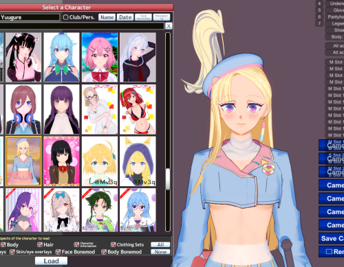This screenshot has height=267, width=344.
Task: Sort cards by Personality
Action: point(162,17)
